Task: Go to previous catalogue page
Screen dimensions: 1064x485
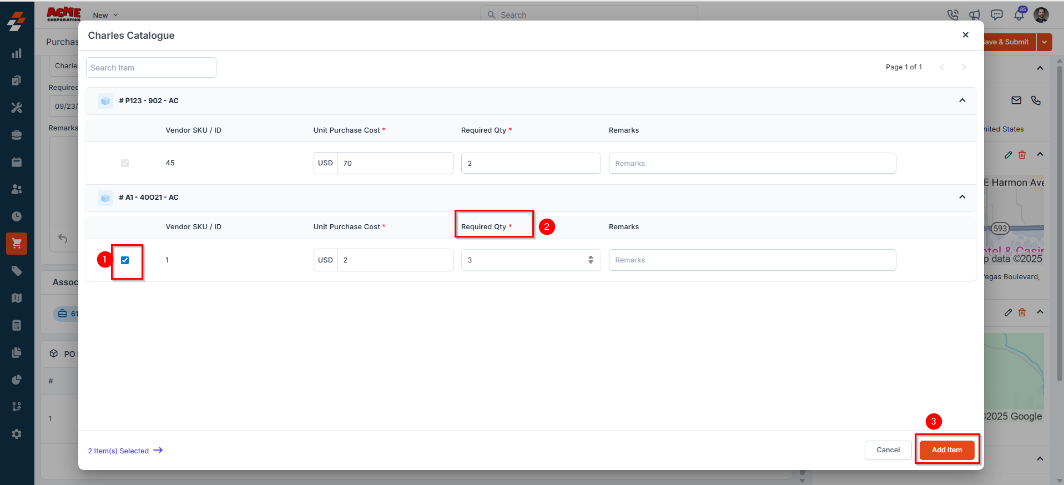Action: [942, 67]
